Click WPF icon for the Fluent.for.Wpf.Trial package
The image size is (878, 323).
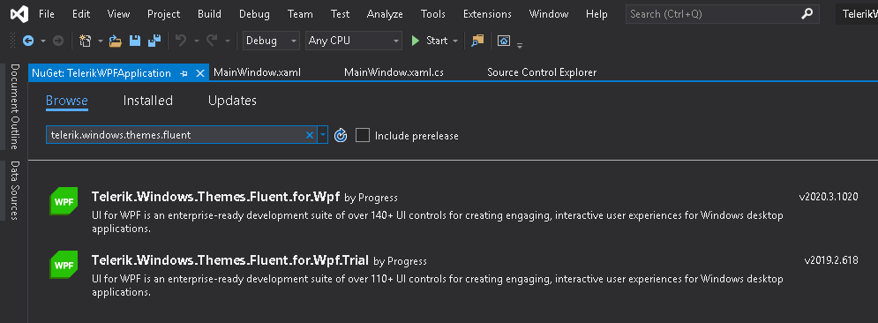tap(64, 265)
